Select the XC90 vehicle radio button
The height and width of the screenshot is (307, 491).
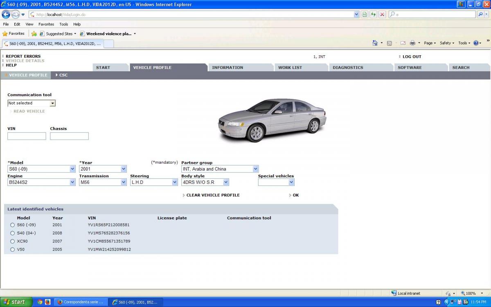(12, 242)
